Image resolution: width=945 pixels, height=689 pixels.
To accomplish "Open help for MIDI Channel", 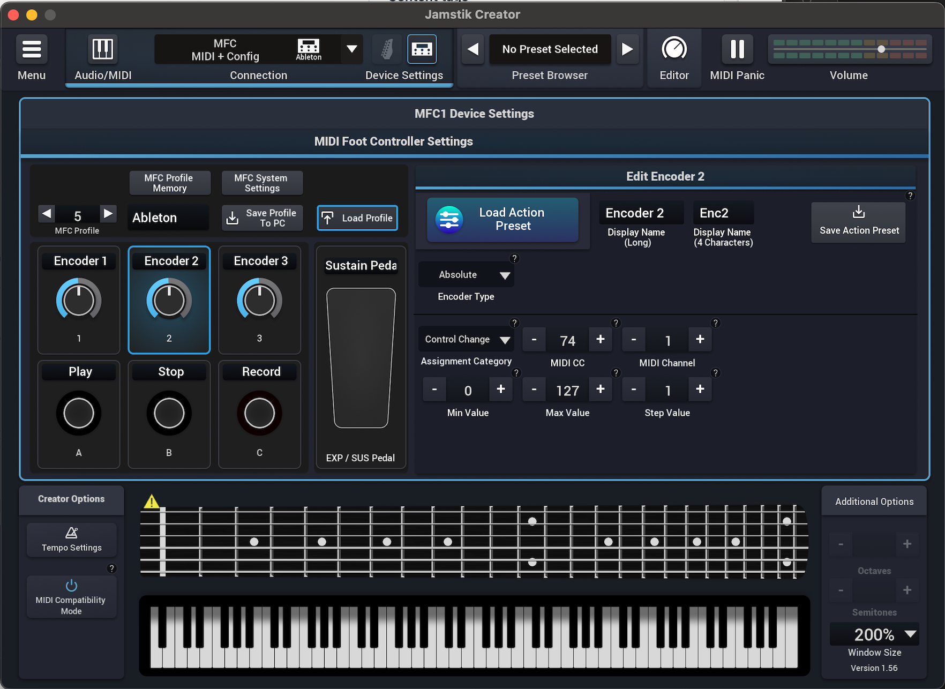I will (715, 323).
